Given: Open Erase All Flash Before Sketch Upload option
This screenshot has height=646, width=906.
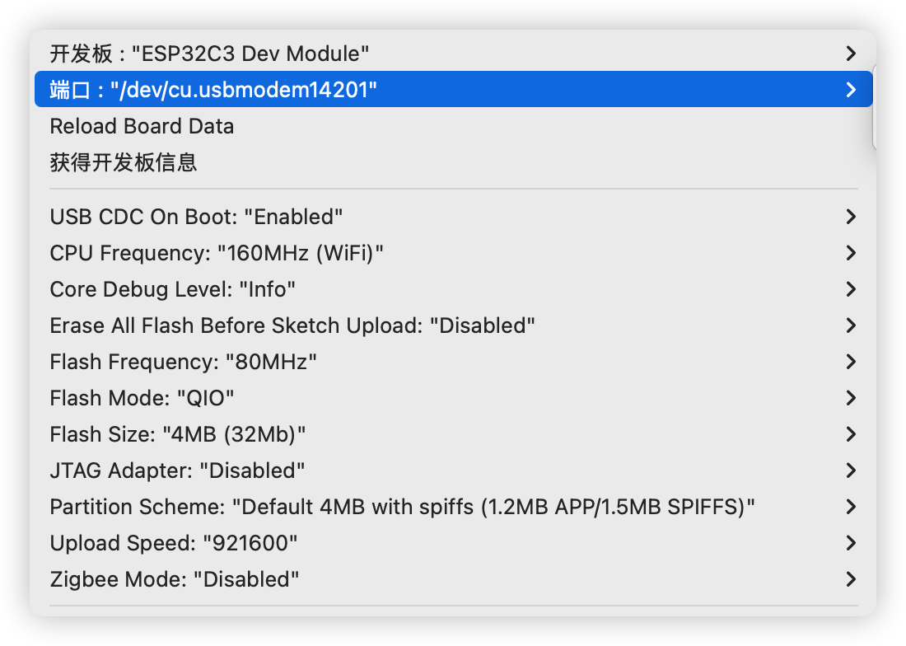Looking at the screenshot, I should click(292, 325).
